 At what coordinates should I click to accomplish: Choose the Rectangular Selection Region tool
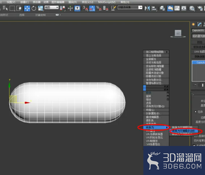click(x=12, y=8)
